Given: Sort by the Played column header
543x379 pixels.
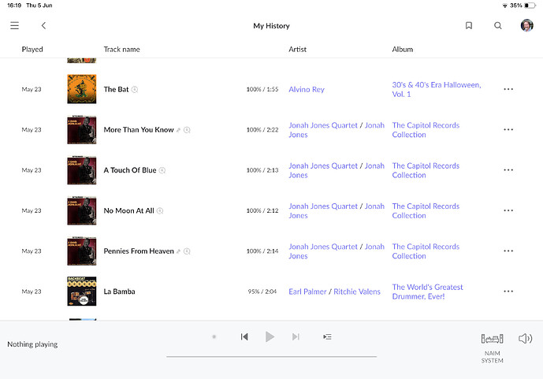Looking at the screenshot, I should pos(32,50).
